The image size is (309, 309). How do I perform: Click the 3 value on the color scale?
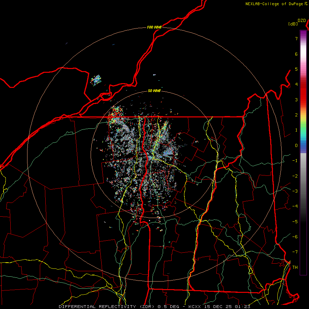[x=296, y=100]
